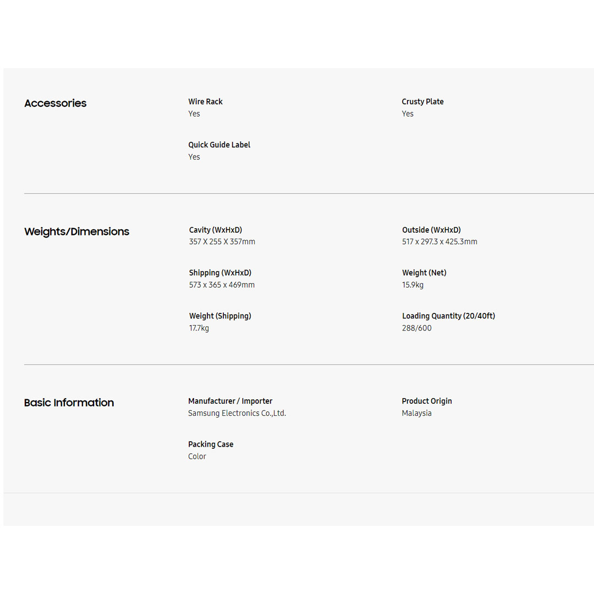The height and width of the screenshot is (594, 594).
Task: Click the Loading Quantity (20/40ft) label
Action: pos(448,316)
